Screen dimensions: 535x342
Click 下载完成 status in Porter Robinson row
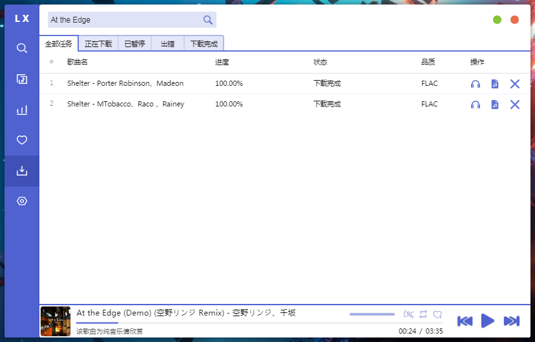click(x=327, y=83)
